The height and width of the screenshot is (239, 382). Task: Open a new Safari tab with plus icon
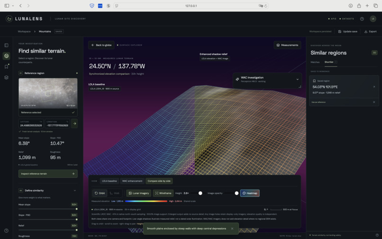click(367, 6)
